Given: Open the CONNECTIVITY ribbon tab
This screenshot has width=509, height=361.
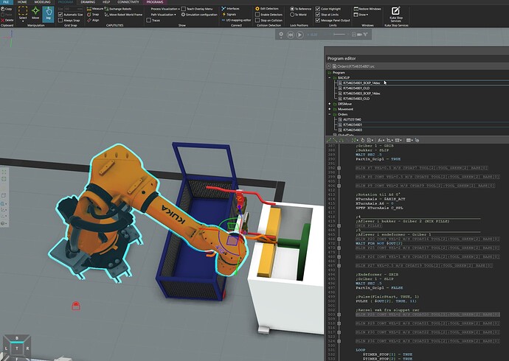Looking at the screenshot, I should (x=128, y=2).
